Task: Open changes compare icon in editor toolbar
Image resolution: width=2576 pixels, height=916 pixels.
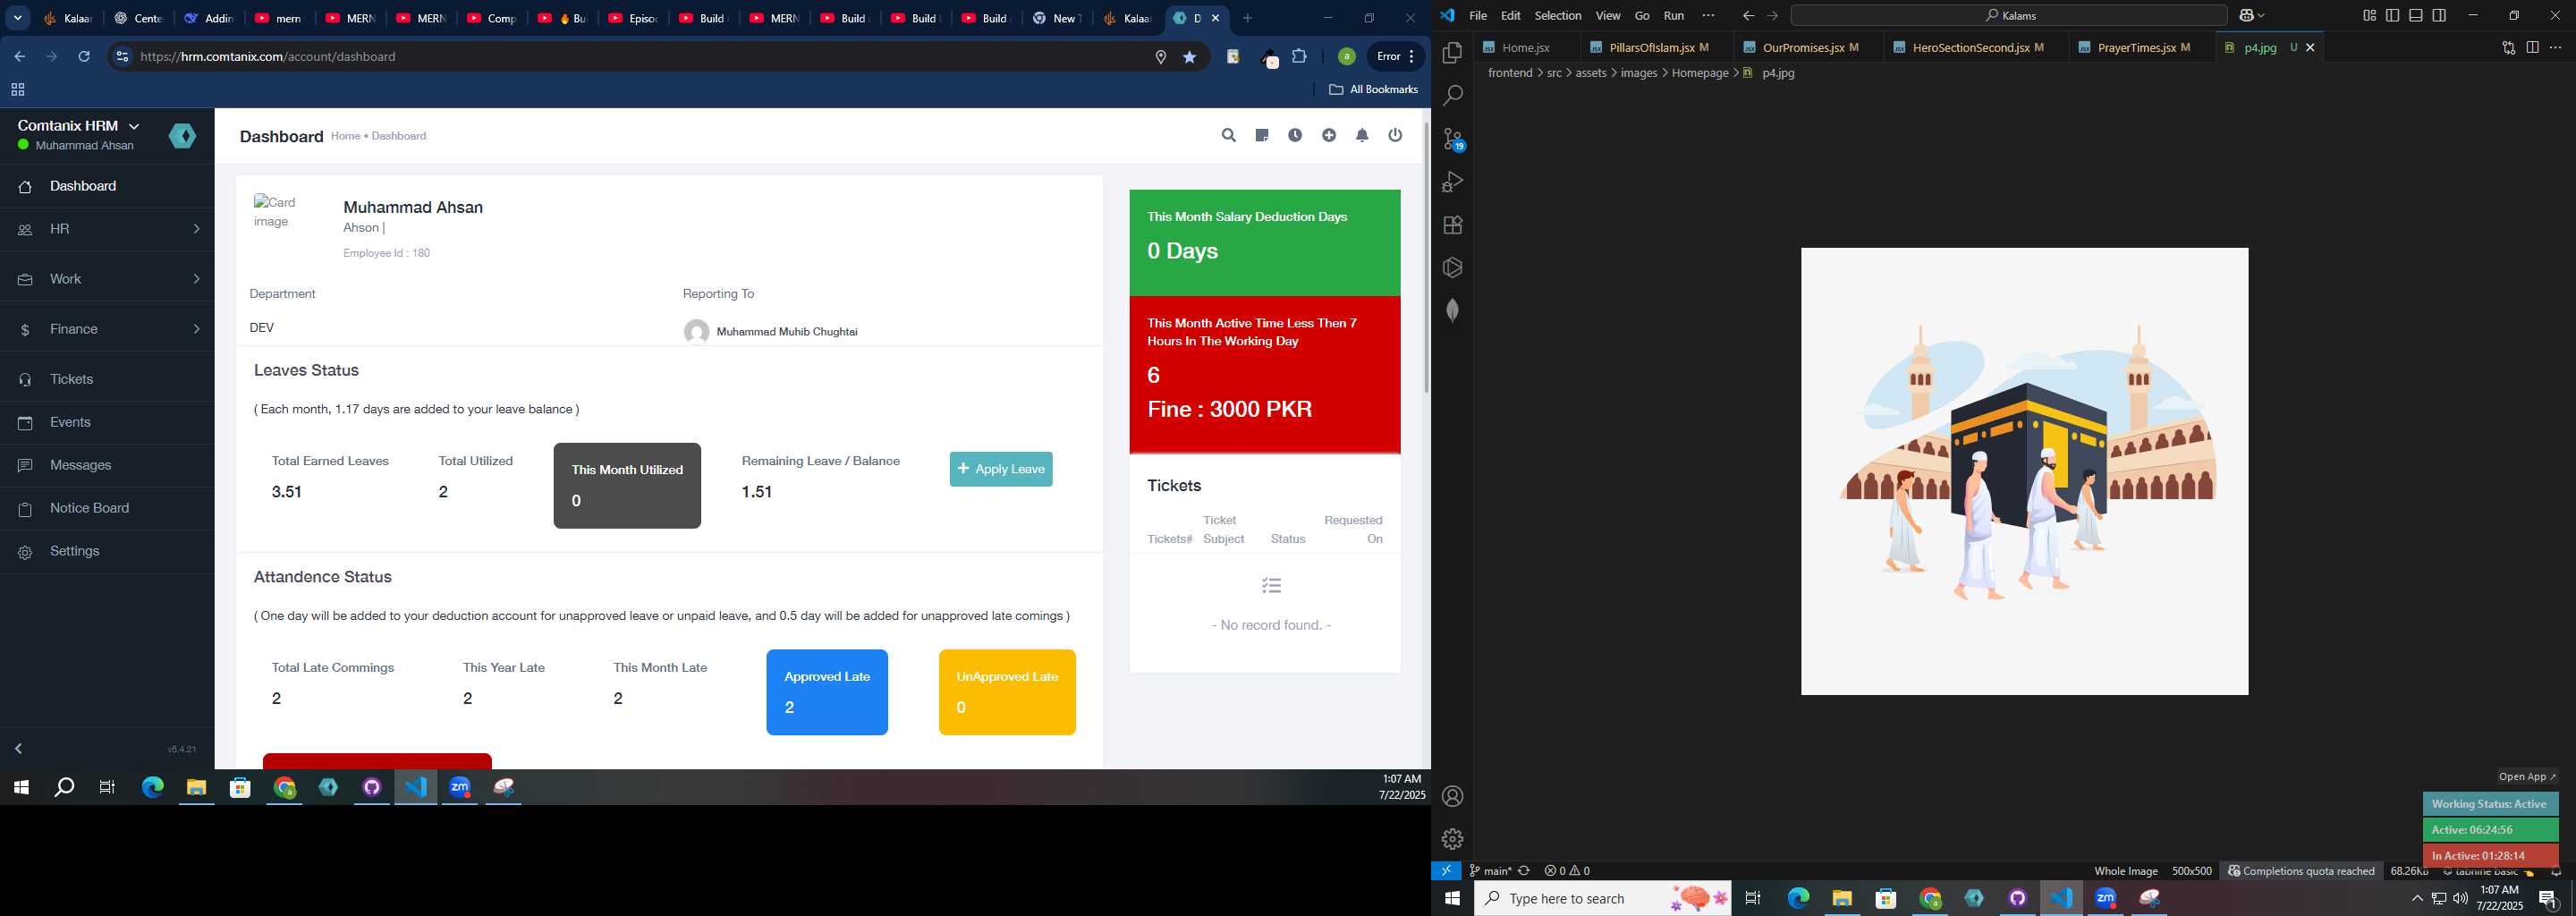Action: pos(2508,48)
